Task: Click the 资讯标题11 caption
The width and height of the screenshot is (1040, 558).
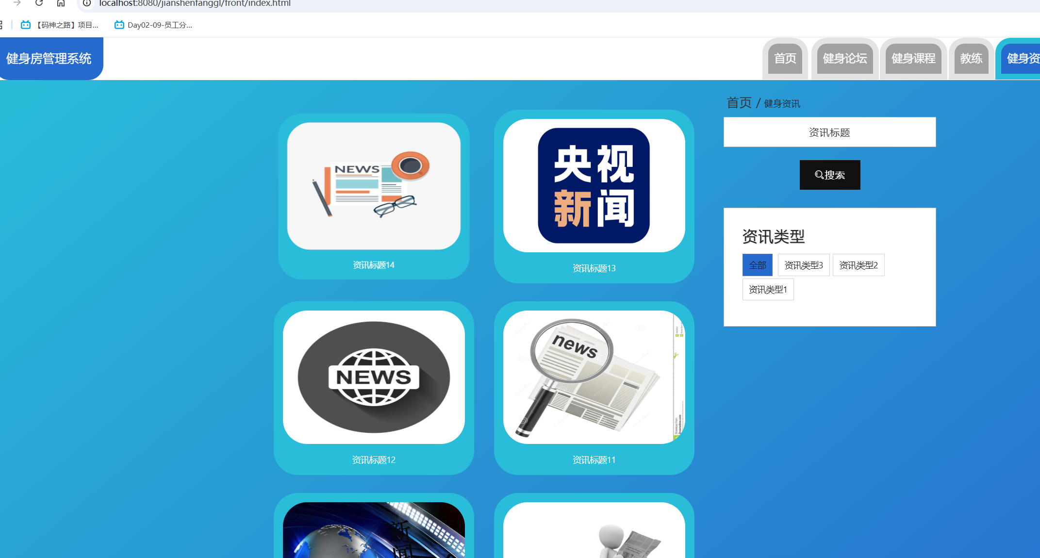Action: click(x=594, y=460)
